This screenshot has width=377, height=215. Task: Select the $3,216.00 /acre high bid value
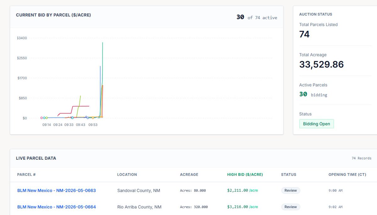243,207
